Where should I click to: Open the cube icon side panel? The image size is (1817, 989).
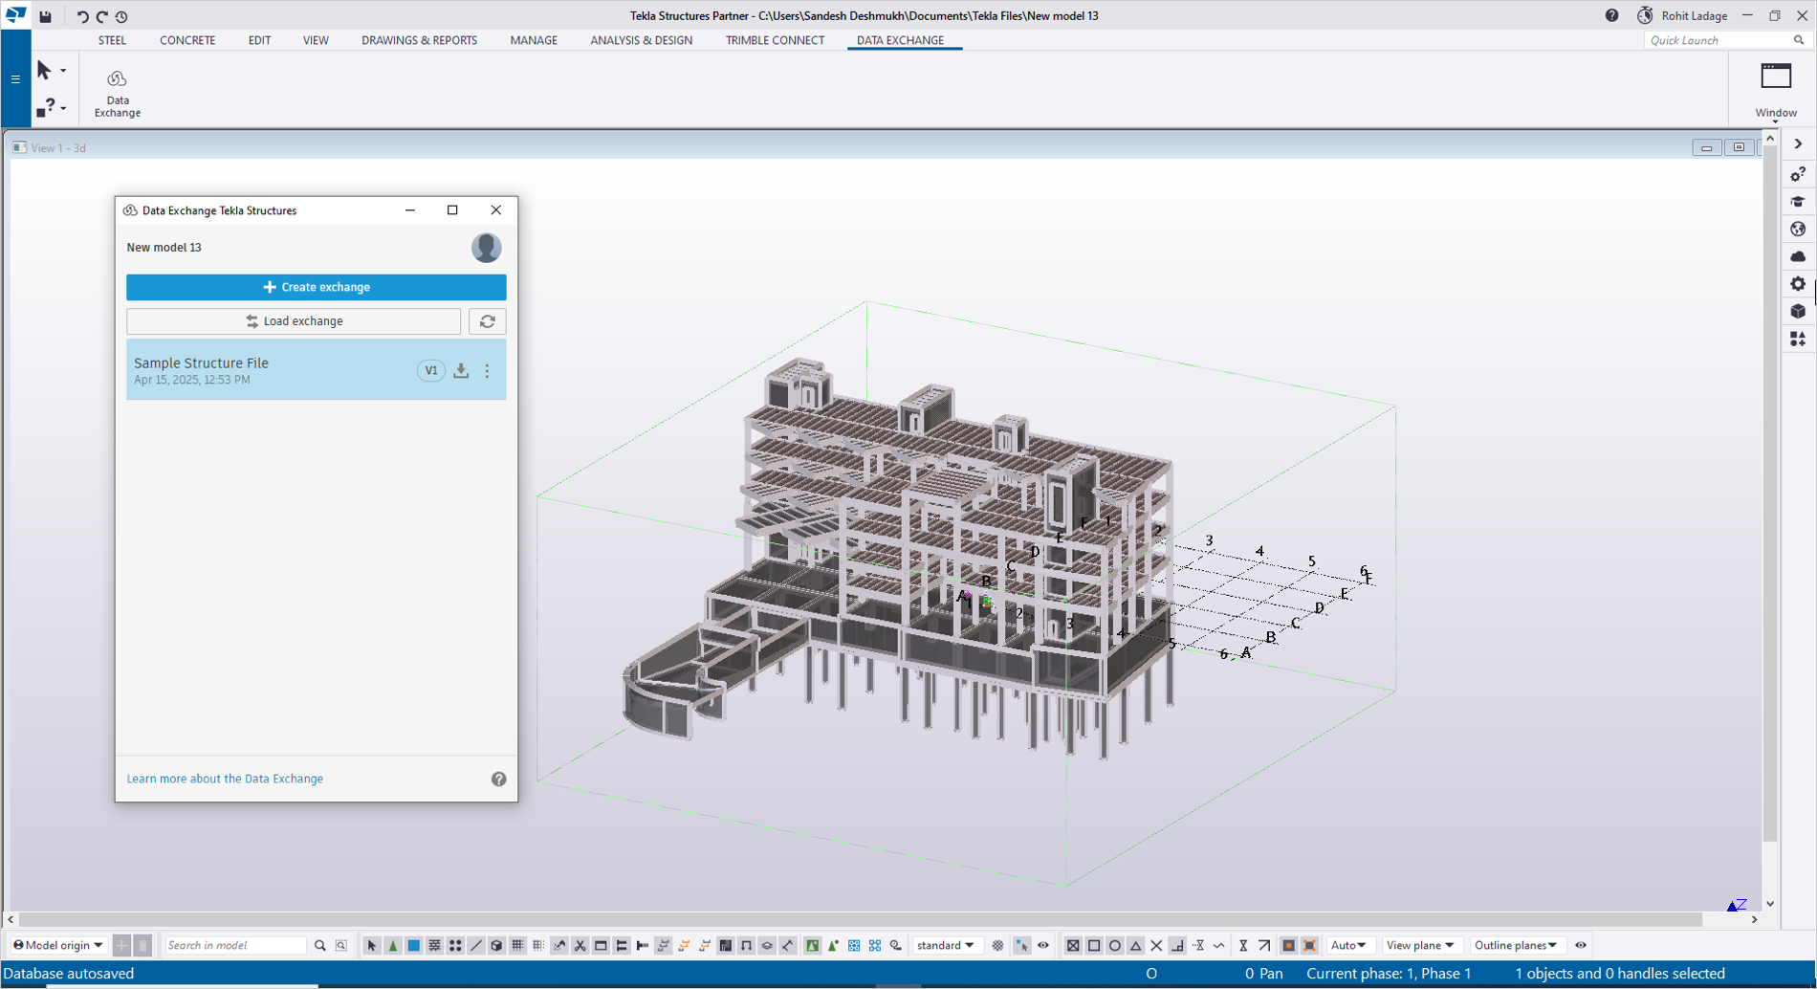click(1798, 312)
